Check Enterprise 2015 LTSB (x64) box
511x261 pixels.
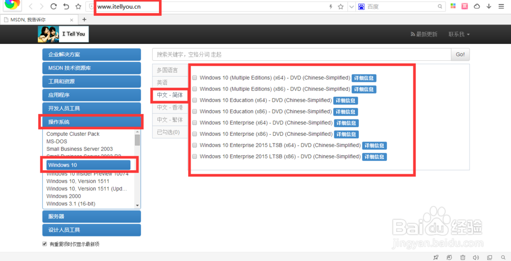pyautogui.click(x=195, y=146)
